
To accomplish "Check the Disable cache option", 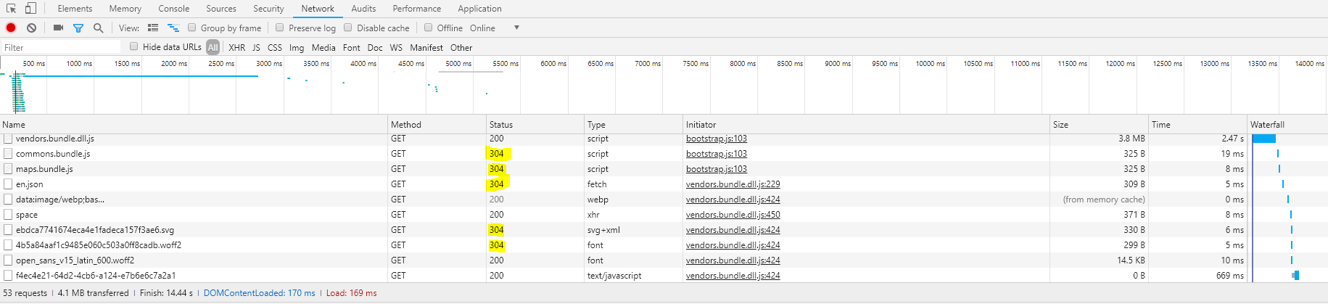I will (x=348, y=28).
